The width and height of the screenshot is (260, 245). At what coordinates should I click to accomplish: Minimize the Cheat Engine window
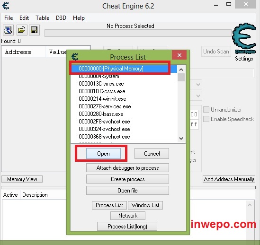tap(216, 5)
